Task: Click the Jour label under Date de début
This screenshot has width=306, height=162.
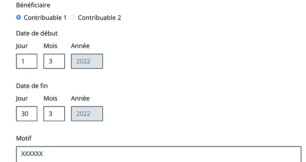Action: 22,46
